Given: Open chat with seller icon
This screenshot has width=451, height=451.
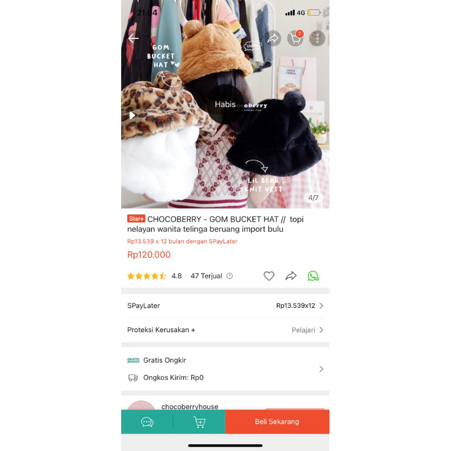Looking at the screenshot, I should 147,422.
